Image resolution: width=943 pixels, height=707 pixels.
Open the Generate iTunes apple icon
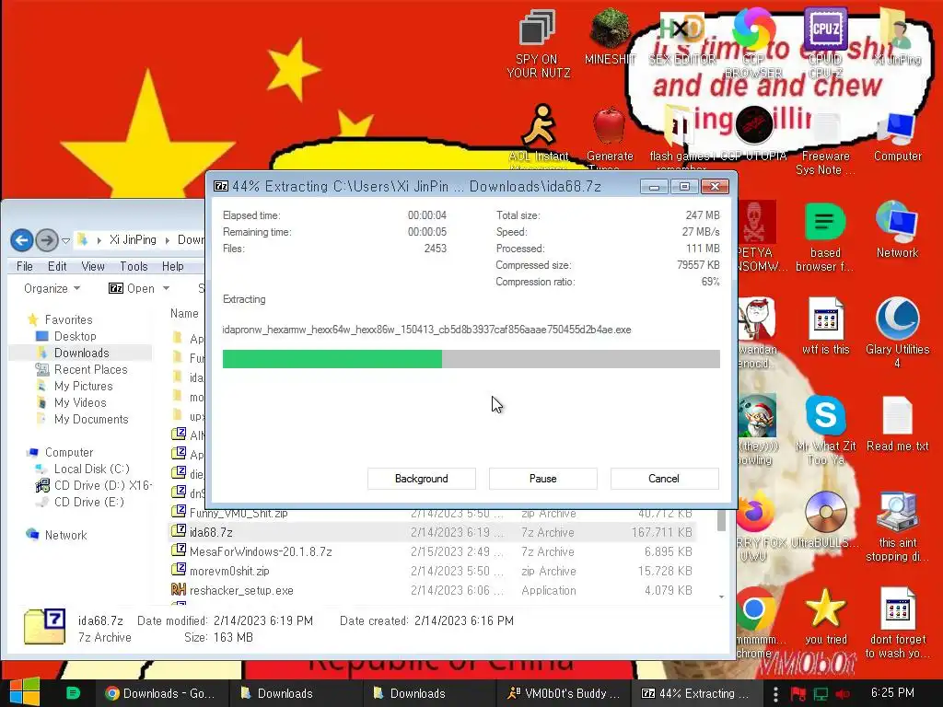click(610, 137)
